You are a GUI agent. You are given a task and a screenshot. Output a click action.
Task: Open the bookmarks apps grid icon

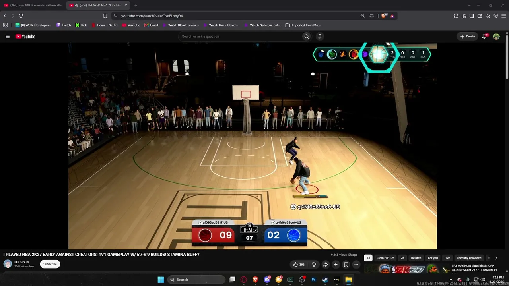pos(5,25)
